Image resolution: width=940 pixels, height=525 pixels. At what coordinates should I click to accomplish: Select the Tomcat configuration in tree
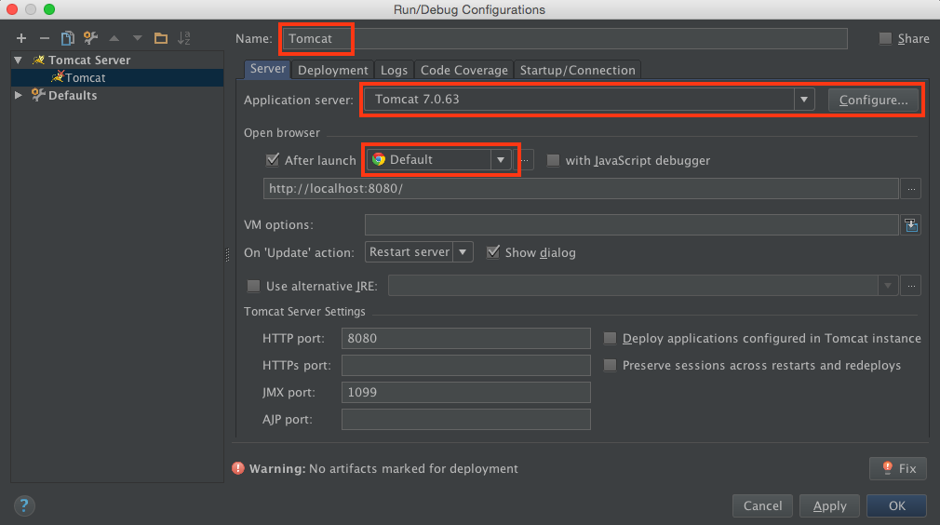click(x=117, y=77)
